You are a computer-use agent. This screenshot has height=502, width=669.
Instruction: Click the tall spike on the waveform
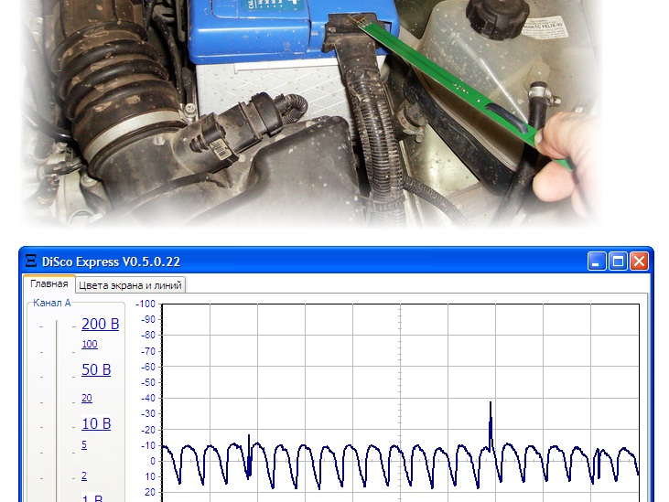[491, 424]
